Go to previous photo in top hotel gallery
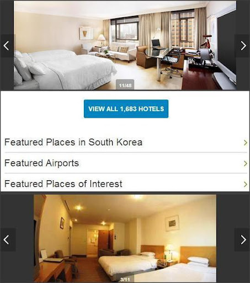Image resolution: width=250 pixels, height=283 pixels. [x=7, y=46]
